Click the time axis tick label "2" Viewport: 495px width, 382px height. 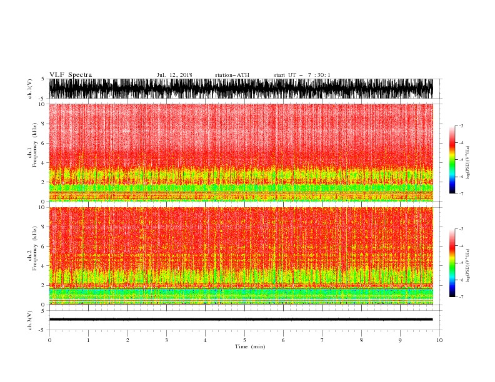(127, 340)
